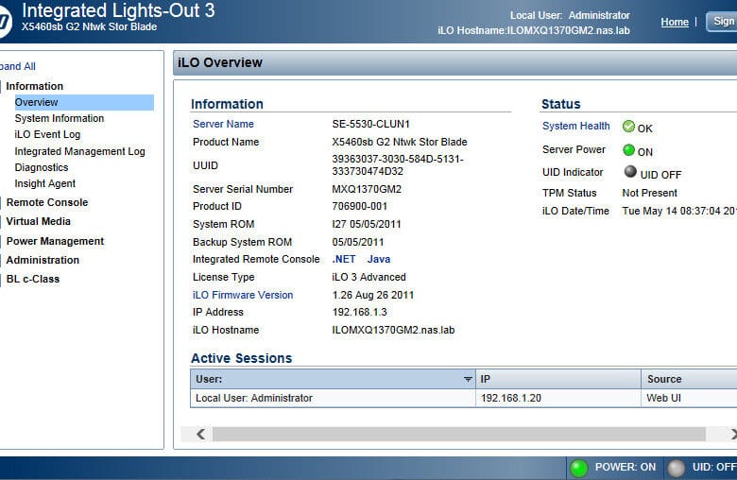Open Home link in header

point(675,22)
